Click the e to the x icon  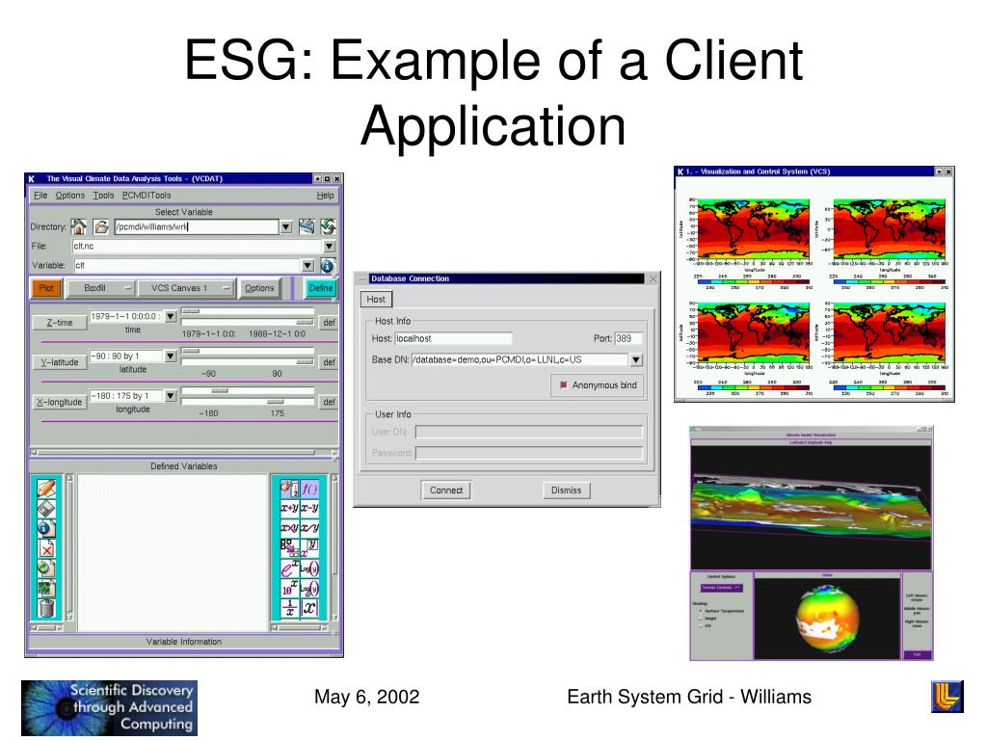point(289,568)
